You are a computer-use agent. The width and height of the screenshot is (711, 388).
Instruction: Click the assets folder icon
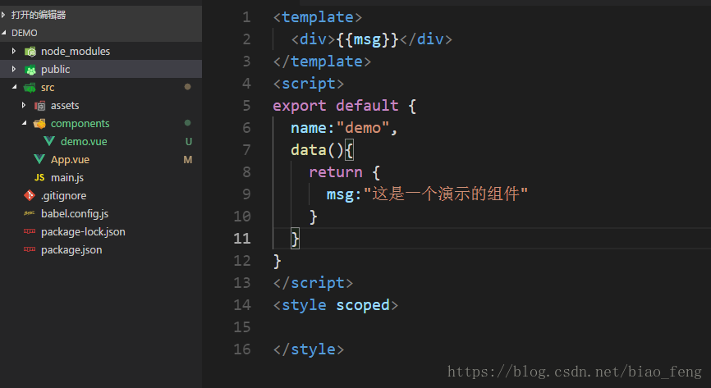[40, 106]
